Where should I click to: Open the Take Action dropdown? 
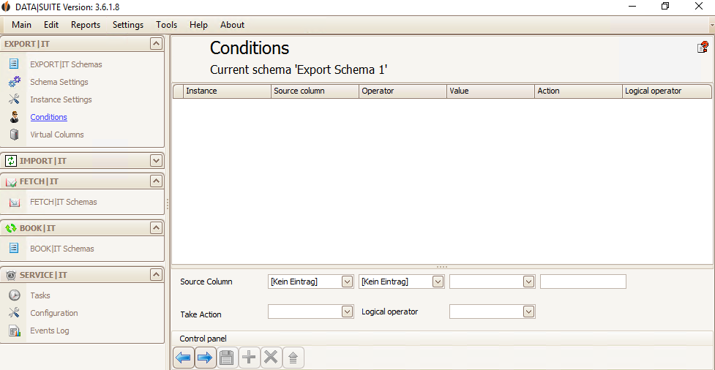click(x=348, y=312)
